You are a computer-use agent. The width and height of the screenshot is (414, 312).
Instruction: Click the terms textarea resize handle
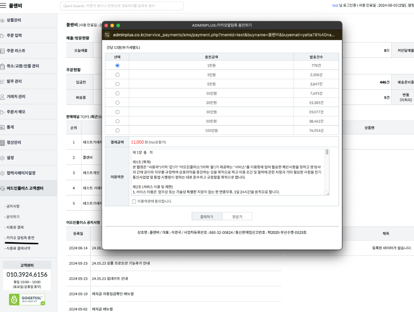(327, 193)
